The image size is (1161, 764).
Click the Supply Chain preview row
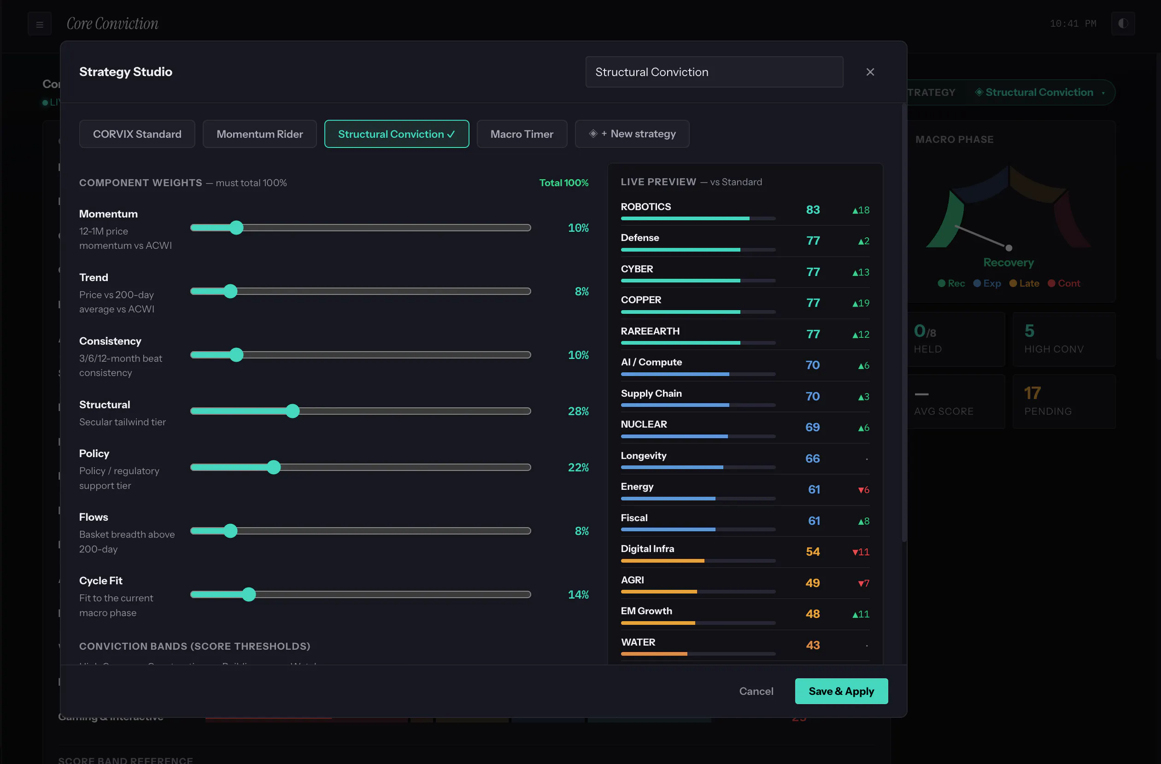point(745,397)
